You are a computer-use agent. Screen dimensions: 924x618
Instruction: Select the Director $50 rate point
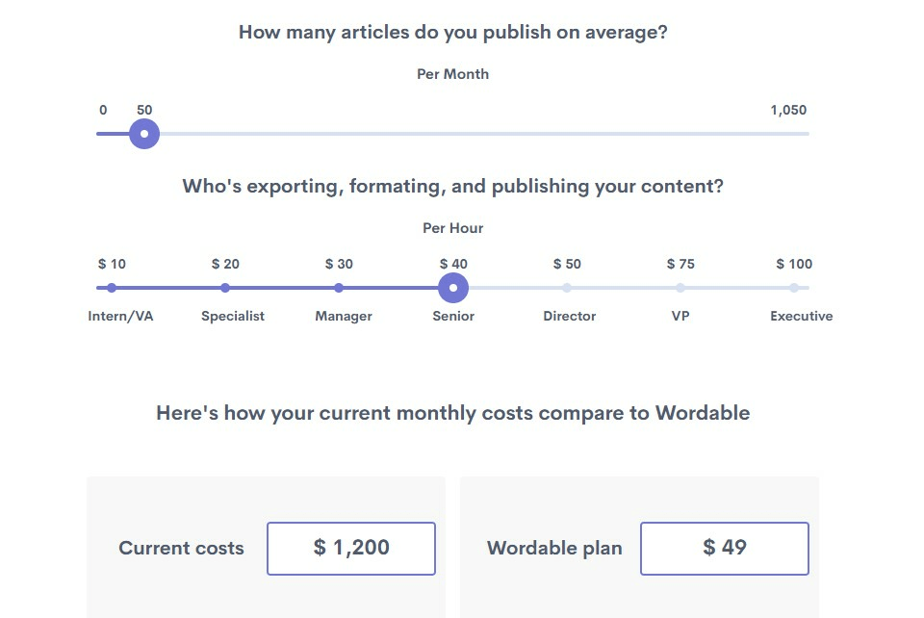pyautogui.click(x=567, y=288)
